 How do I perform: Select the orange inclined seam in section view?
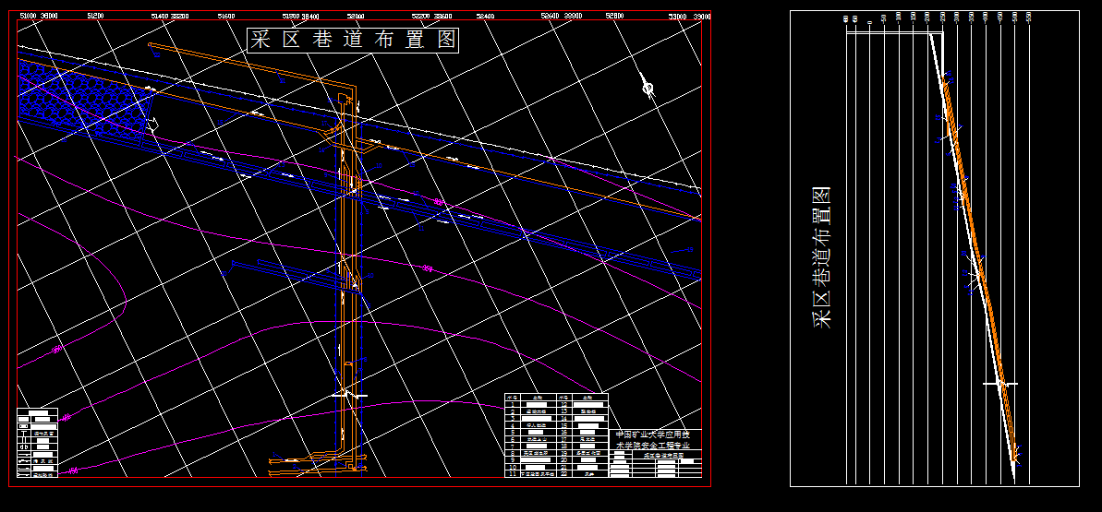coord(979,267)
